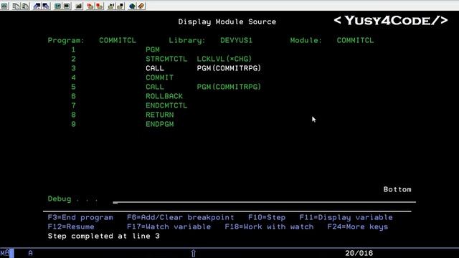The height and width of the screenshot is (258, 459).
Task: Click the ROLLBACK statement on line 6
Action: click(x=164, y=96)
